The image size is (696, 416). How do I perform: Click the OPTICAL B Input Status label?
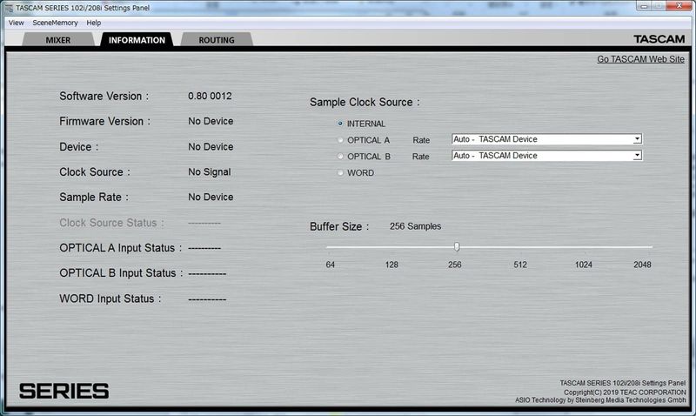click(x=121, y=273)
